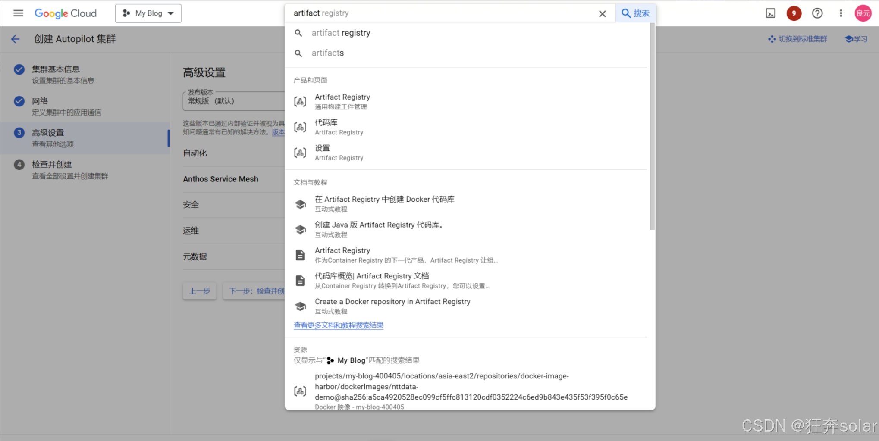The width and height of the screenshot is (879, 441).
Task: Click graduation cap icon for Docker 代码库 tutorial
Action: point(300,204)
